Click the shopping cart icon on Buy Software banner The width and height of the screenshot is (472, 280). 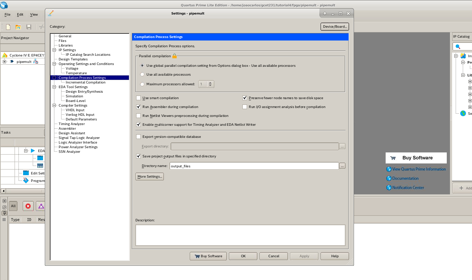393,158
